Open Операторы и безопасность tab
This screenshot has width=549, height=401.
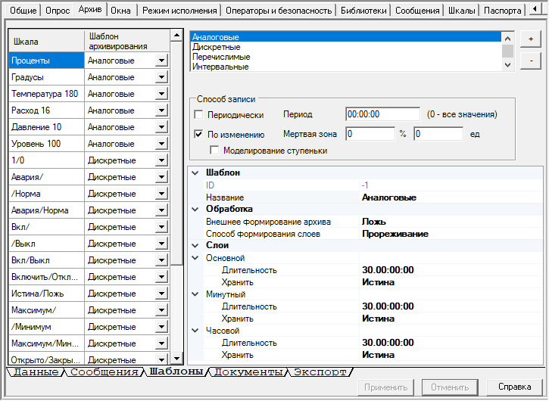(x=279, y=10)
